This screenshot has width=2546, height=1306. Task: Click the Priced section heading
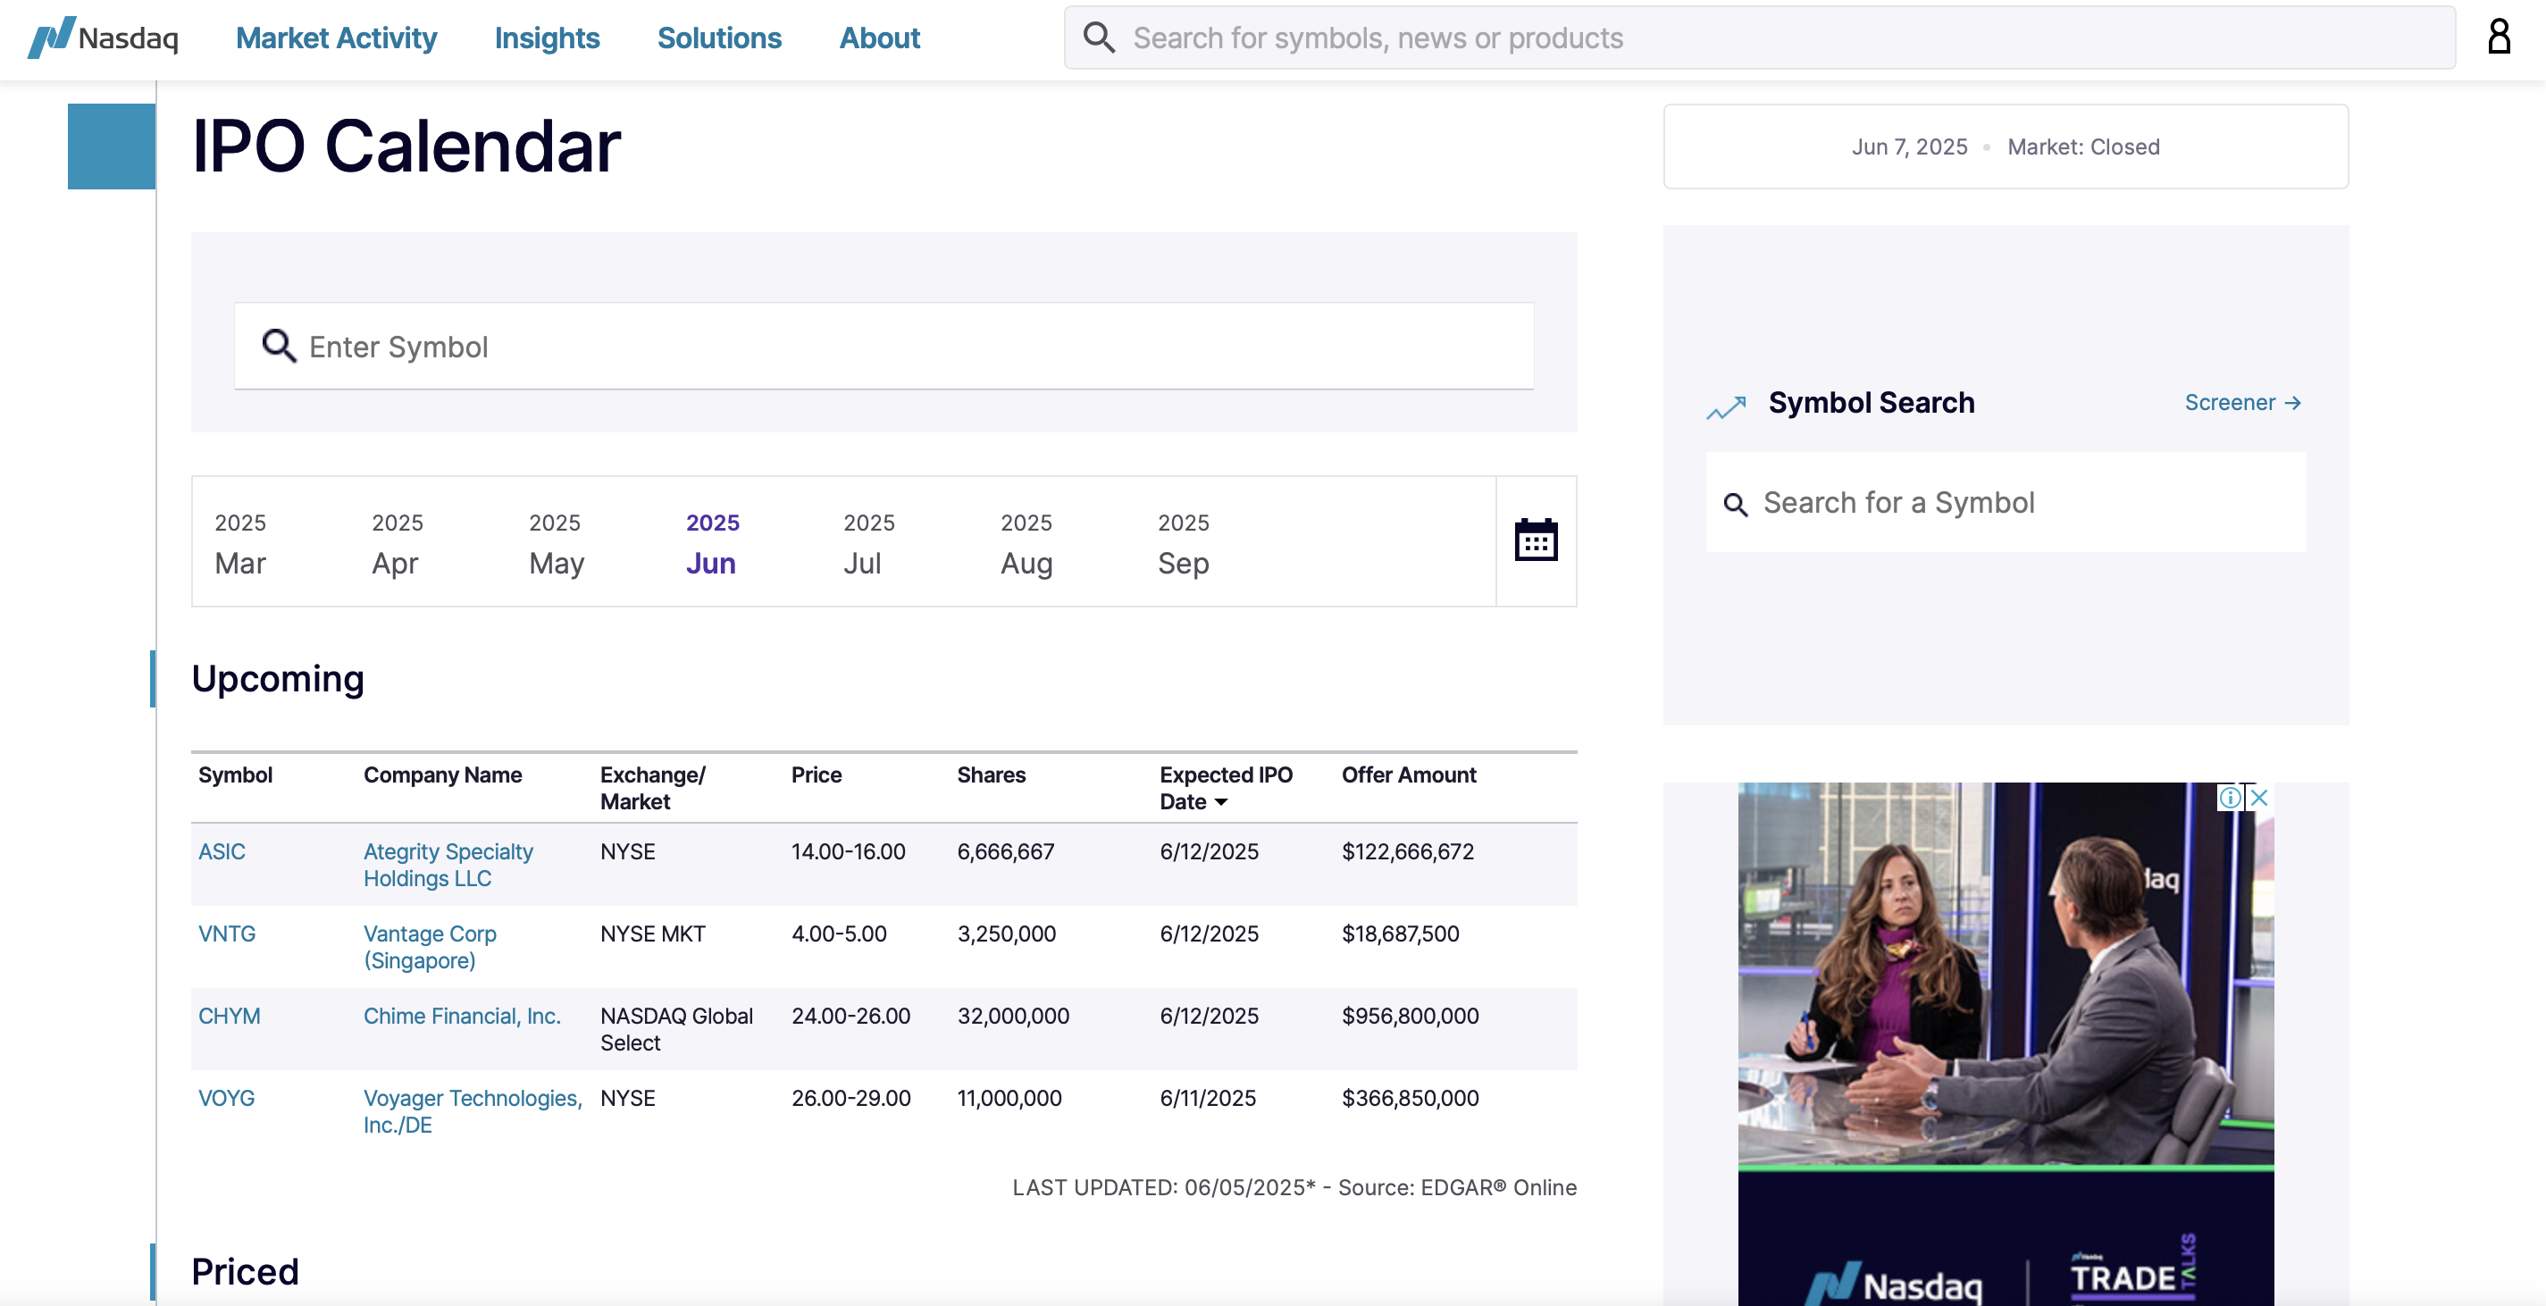pos(245,1271)
